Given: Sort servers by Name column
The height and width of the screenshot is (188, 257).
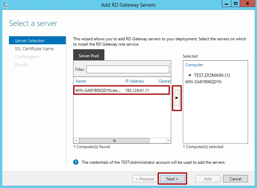Looking at the screenshot, I should (81, 81).
